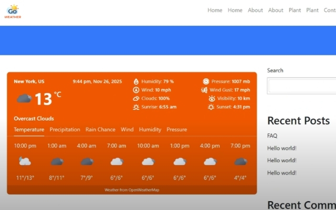Click the 13 °C current temperature

(x=48, y=99)
